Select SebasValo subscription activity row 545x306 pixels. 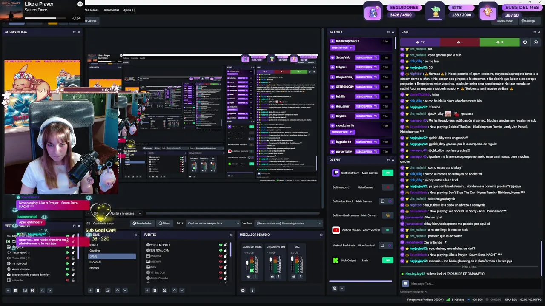tap(361, 57)
